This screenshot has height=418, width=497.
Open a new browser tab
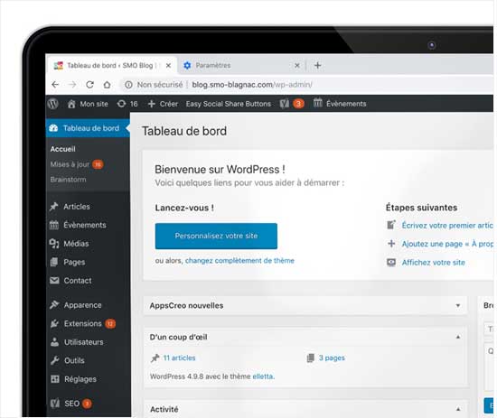pos(317,65)
